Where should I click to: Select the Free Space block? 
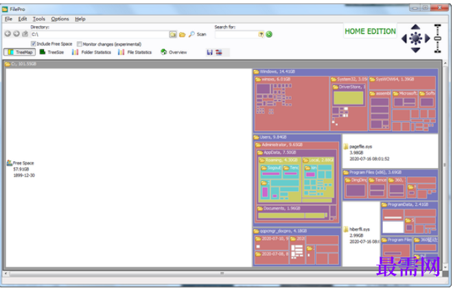pyautogui.click(x=128, y=167)
